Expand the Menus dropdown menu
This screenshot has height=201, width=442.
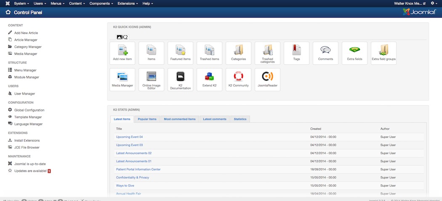(x=58, y=3)
